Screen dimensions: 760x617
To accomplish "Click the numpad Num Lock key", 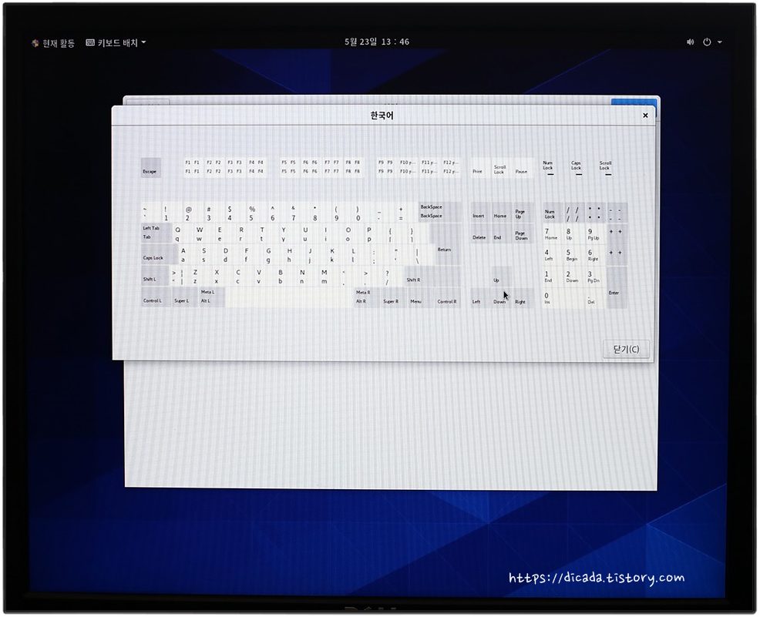I will pyautogui.click(x=553, y=212).
